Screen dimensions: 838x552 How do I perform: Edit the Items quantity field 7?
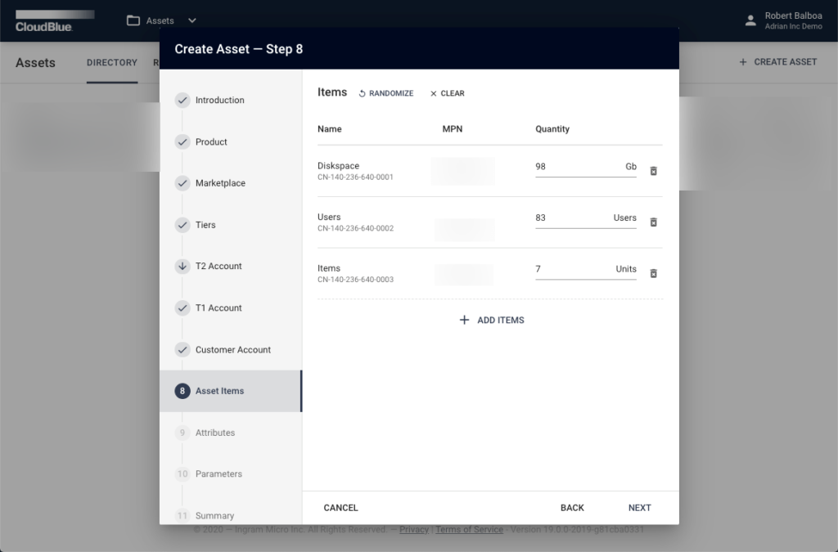coord(586,269)
